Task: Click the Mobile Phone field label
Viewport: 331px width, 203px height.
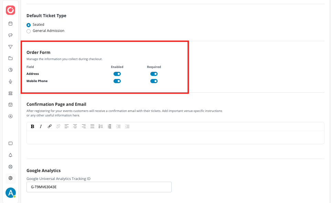Action: 37,81
